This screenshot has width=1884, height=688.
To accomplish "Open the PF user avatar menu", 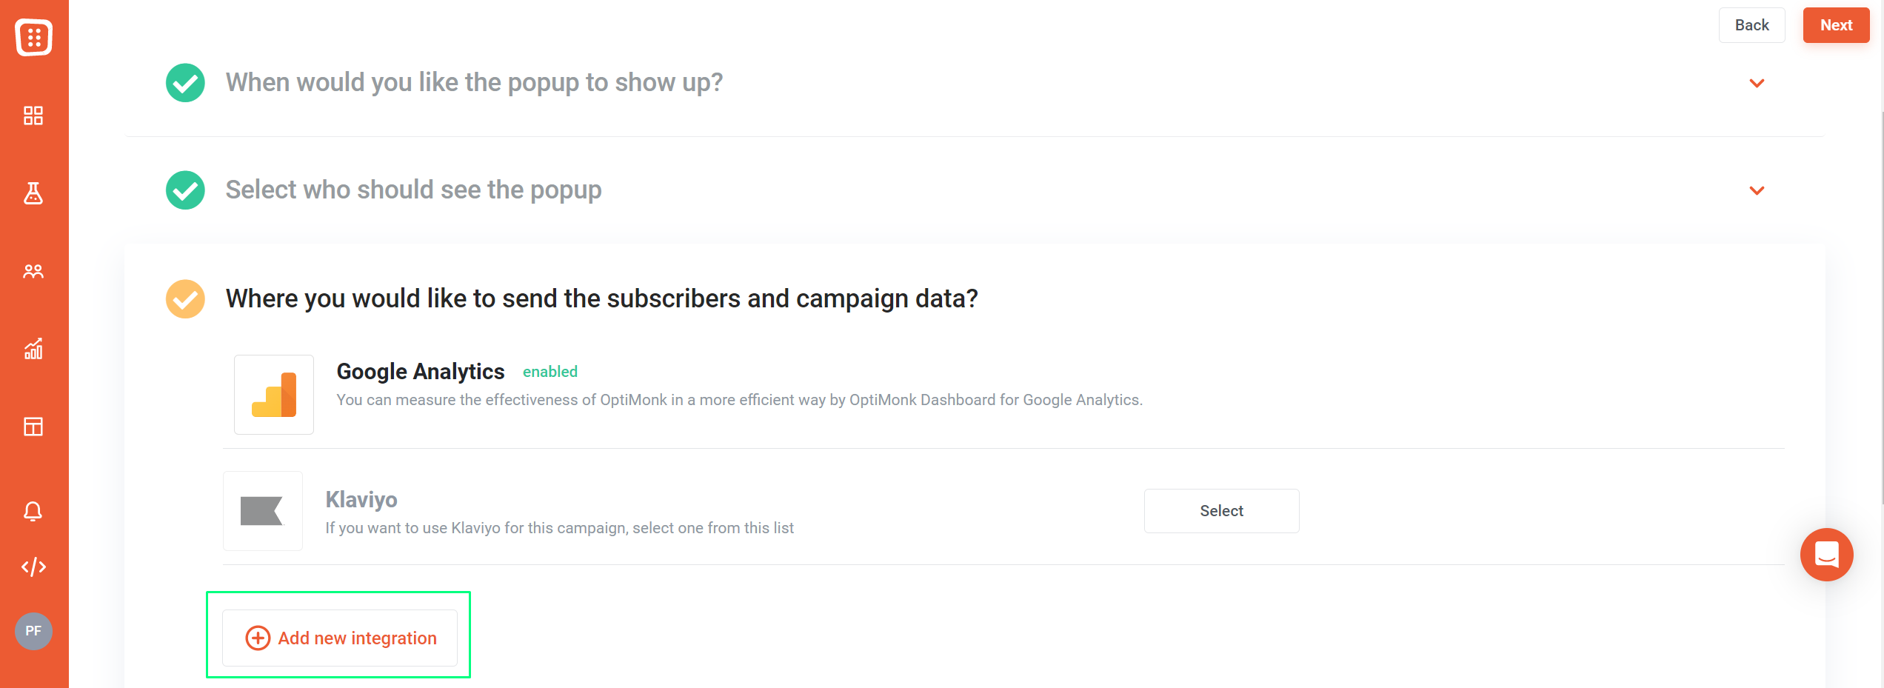I will [33, 631].
